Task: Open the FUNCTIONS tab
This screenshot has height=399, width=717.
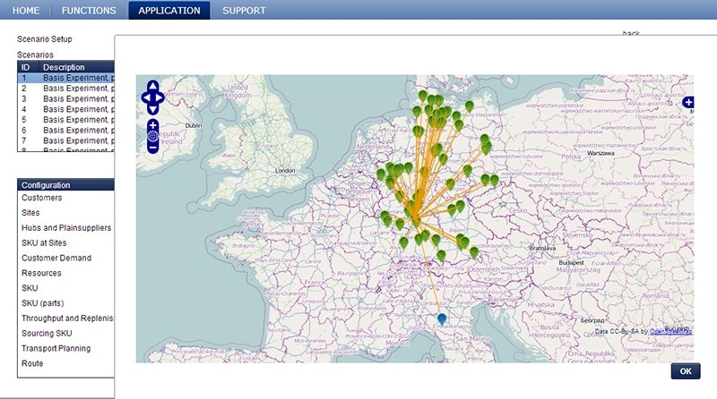Action: (x=89, y=11)
